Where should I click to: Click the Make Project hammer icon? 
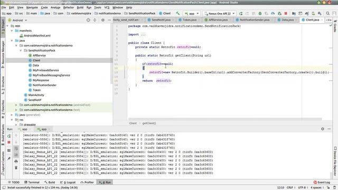click(177, 13)
